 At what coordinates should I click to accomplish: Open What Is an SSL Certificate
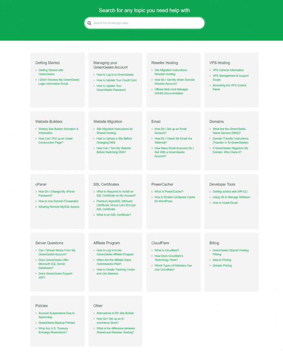113,215
